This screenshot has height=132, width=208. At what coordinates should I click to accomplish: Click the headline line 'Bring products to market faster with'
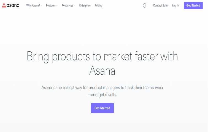pyautogui.click(x=102, y=57)
